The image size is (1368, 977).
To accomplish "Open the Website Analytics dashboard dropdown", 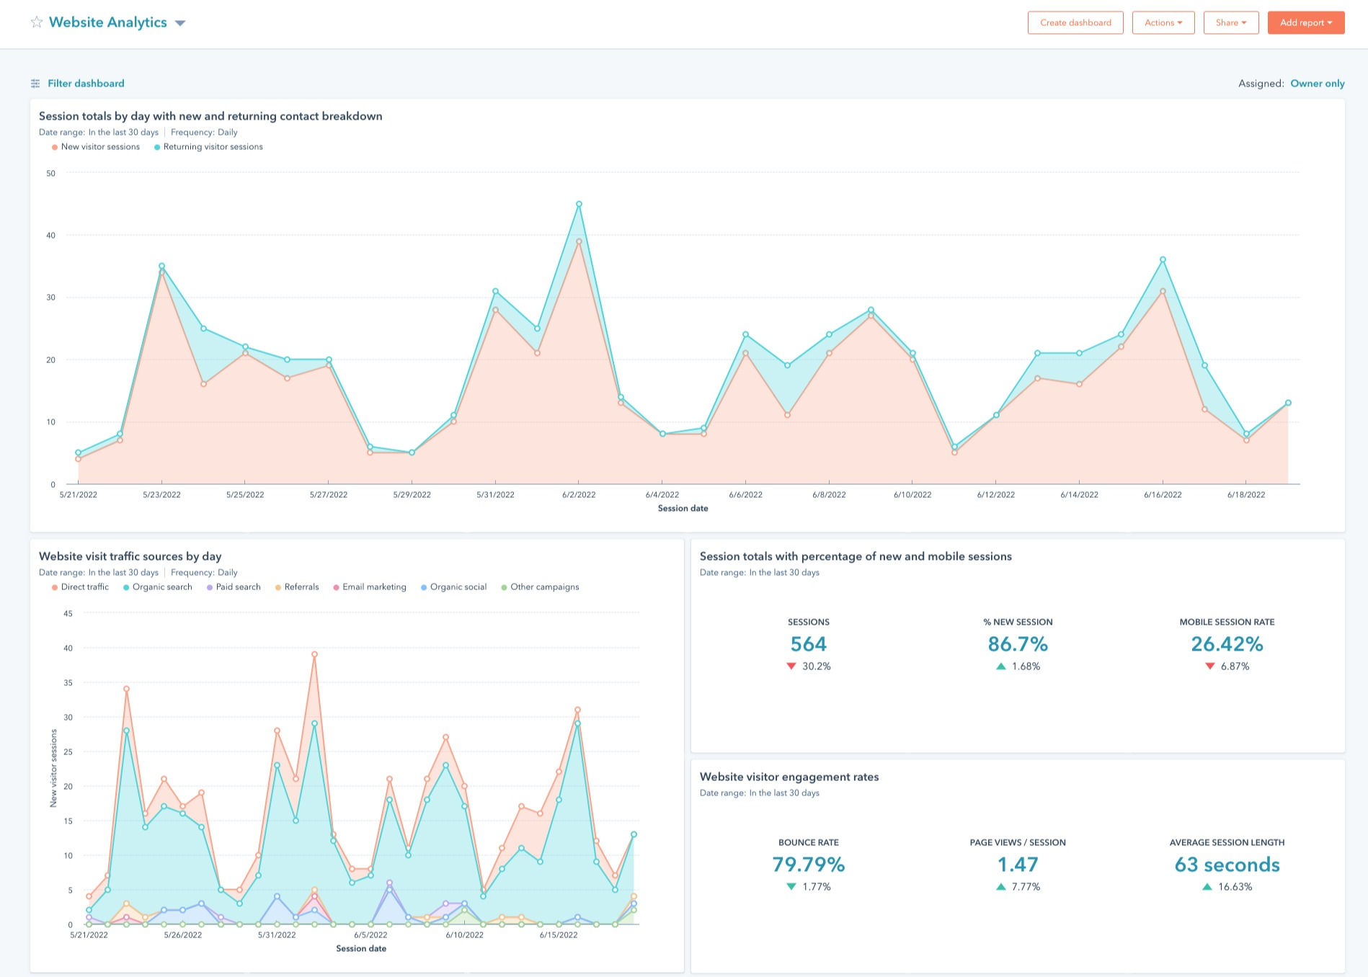I will click(180, 23).
